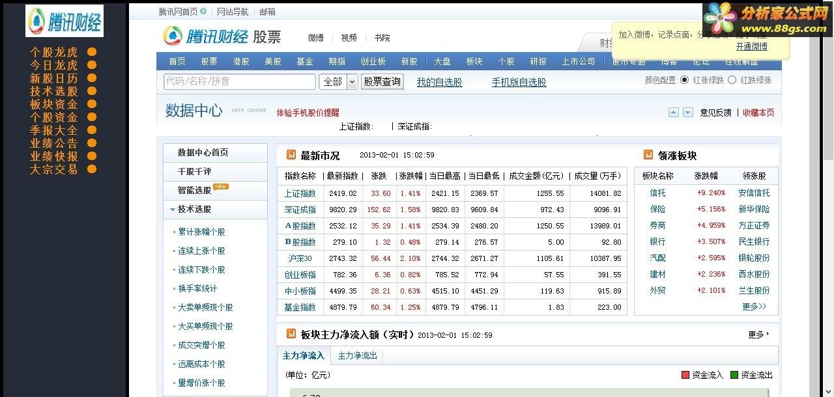This screenshot has height=397, width=834.
Task: Open 大卖单频现个股 in the left menu
Action: coord(206,307)
